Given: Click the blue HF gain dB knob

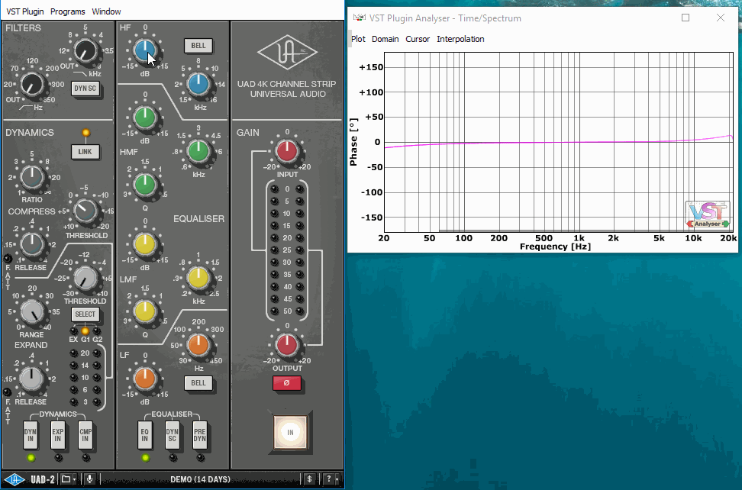Looking at the screenshot, I should coord(145,50).
